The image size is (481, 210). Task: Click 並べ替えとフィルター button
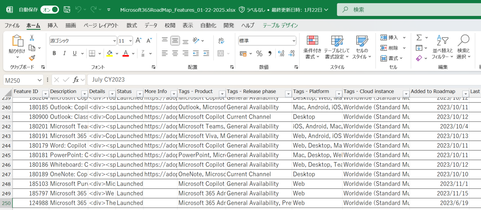tap(443, 47)
